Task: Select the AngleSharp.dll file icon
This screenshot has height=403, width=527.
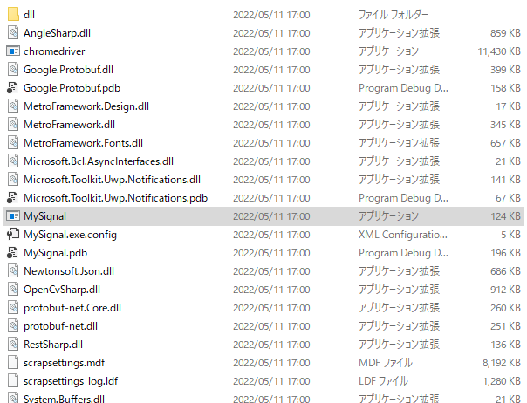Action: pyautogui.click(x=13, y=33)
